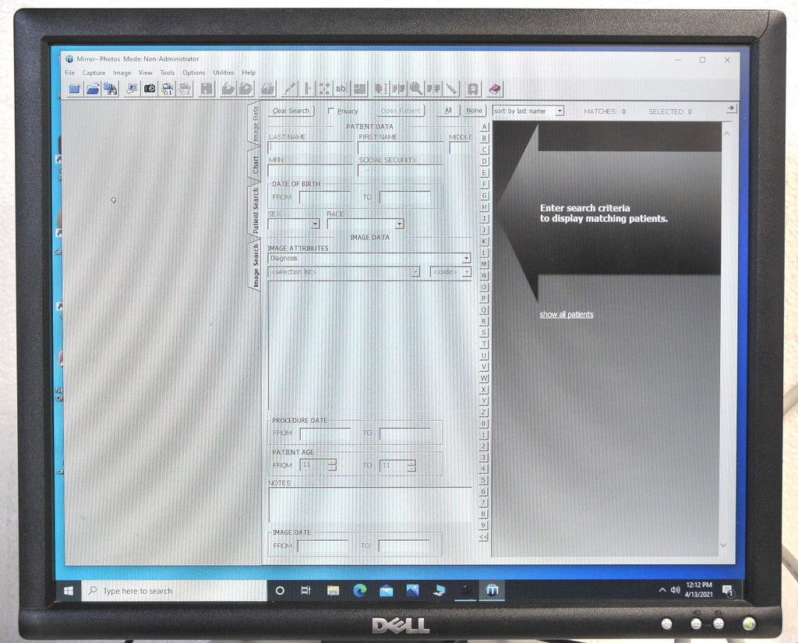
Task: Click the digit 5 index button
Action: [x=483, y=480]
